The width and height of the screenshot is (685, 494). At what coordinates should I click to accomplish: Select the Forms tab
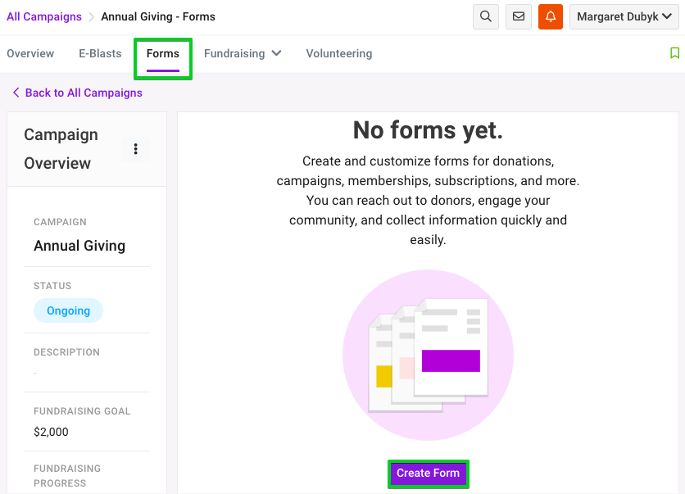(163, 54)
